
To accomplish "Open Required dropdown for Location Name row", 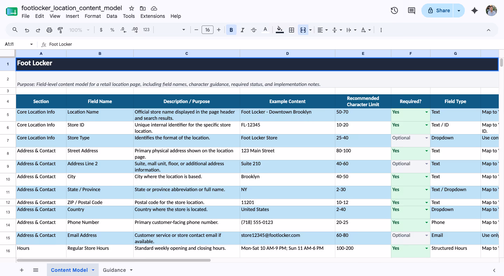I will (427, 112).
